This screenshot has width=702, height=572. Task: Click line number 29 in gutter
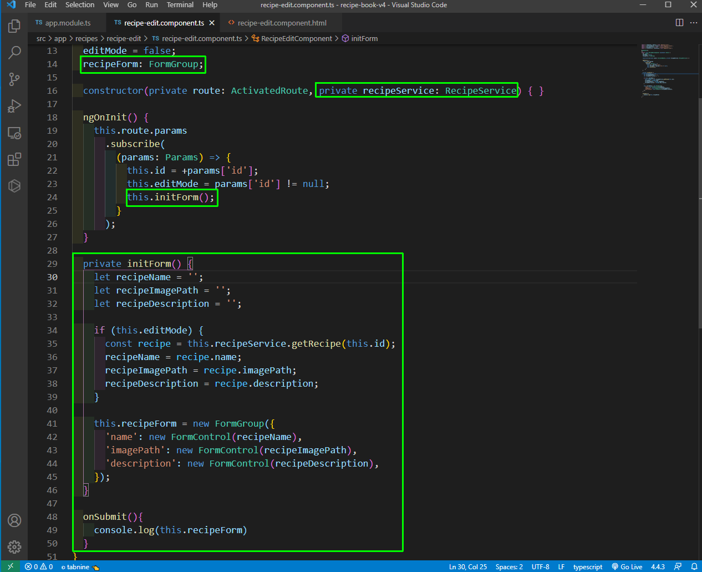[52, 264]
